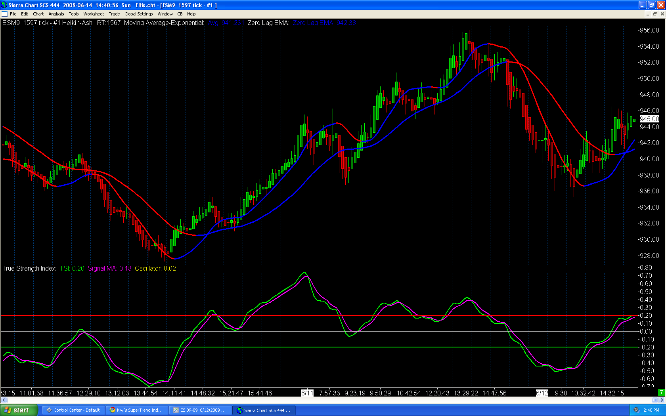Click the scroll left arrow under the chart

pos(4,400)
